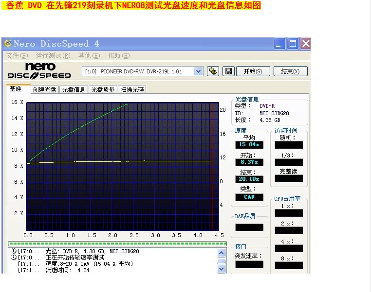The width and height of the screenshot is (371, 292).
Task: Click the CPU usage 4 x field
Action: (289, 248)
